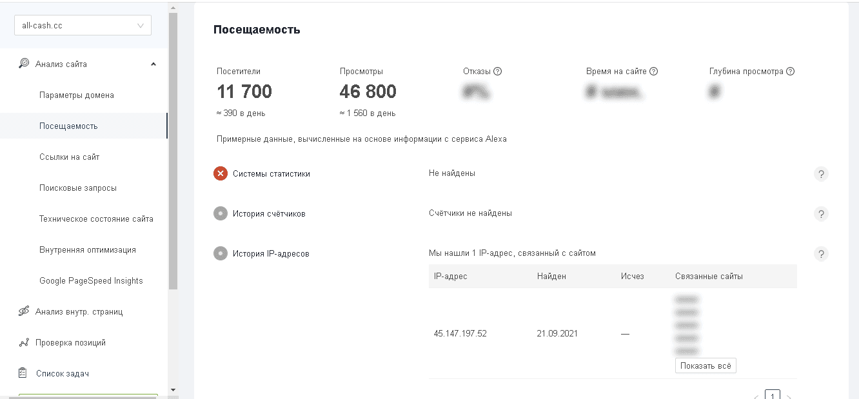Click help icon next to Глубина просмотра
The width and height of the screenshot is (859, 399).
coord(790,72)
